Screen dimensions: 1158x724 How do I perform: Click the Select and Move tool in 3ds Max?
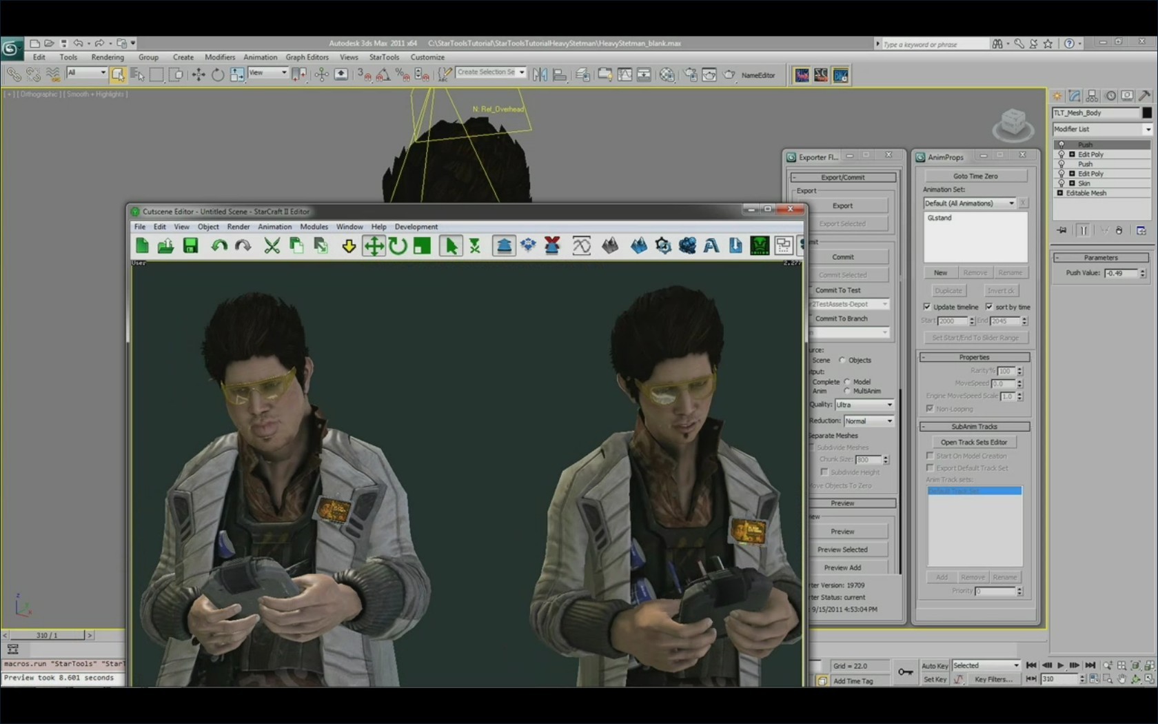[199, 74]
